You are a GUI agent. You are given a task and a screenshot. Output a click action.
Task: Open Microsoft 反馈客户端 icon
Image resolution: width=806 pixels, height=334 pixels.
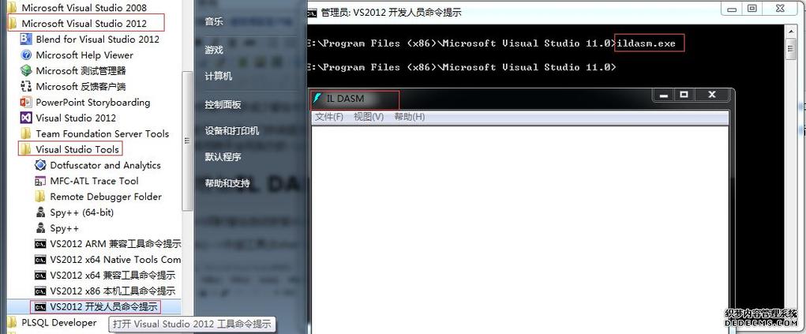point(26,86)
